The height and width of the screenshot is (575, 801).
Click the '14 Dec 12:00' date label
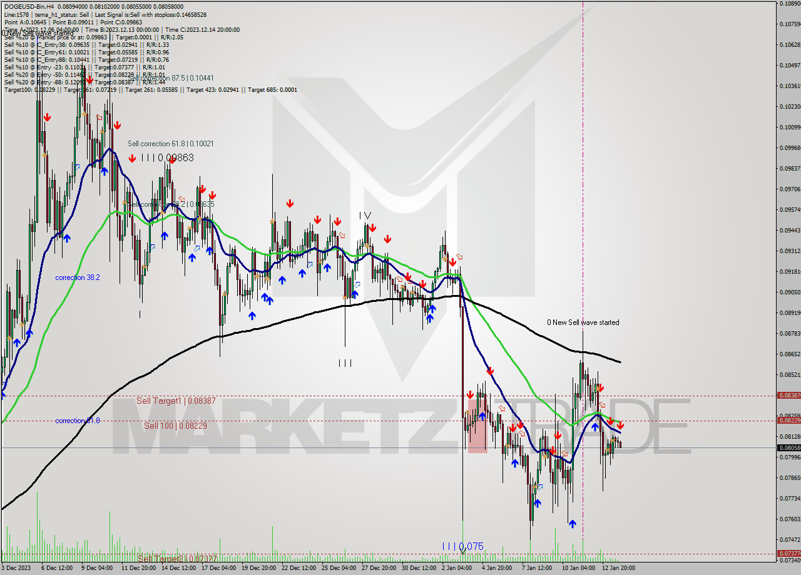tap(178, 569)
